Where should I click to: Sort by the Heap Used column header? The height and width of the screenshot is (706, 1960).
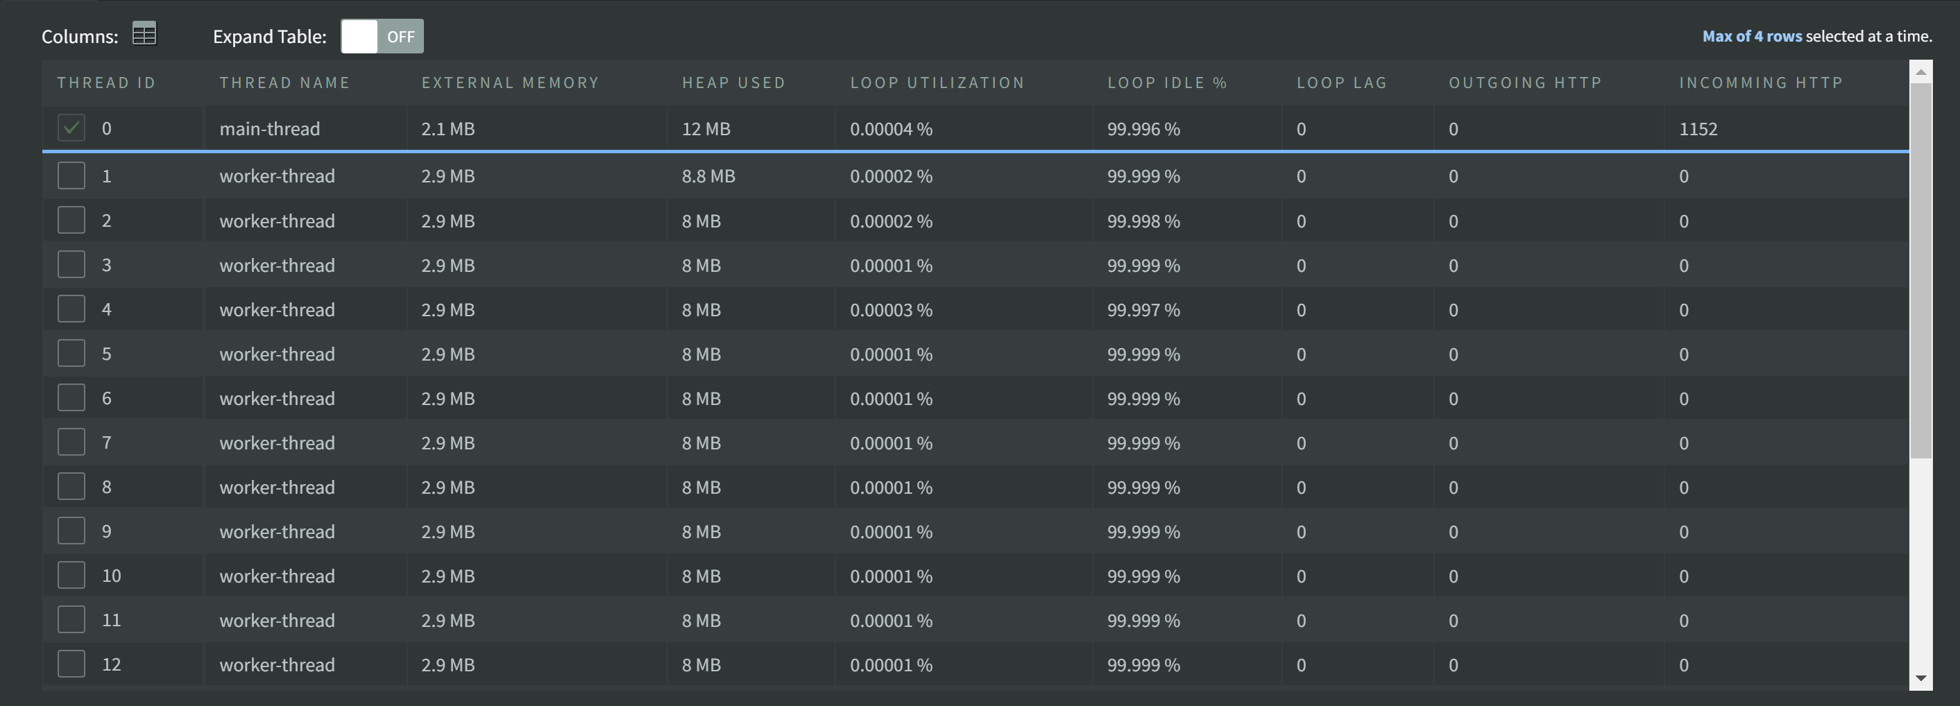point(733,82)
